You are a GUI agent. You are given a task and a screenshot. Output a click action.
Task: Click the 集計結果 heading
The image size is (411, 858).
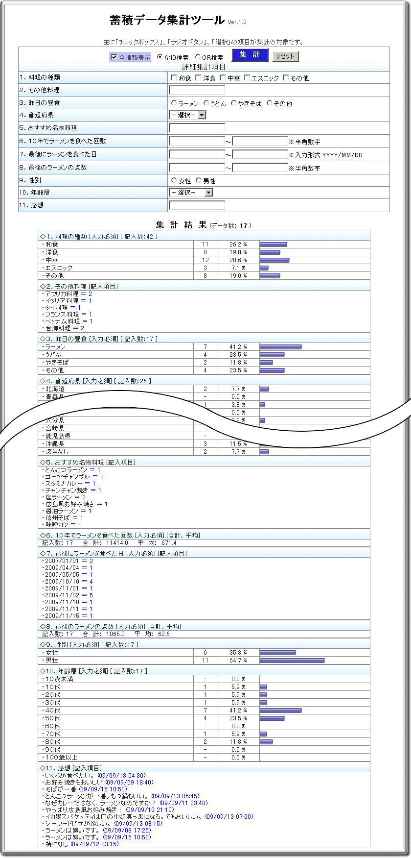[182, 225]
